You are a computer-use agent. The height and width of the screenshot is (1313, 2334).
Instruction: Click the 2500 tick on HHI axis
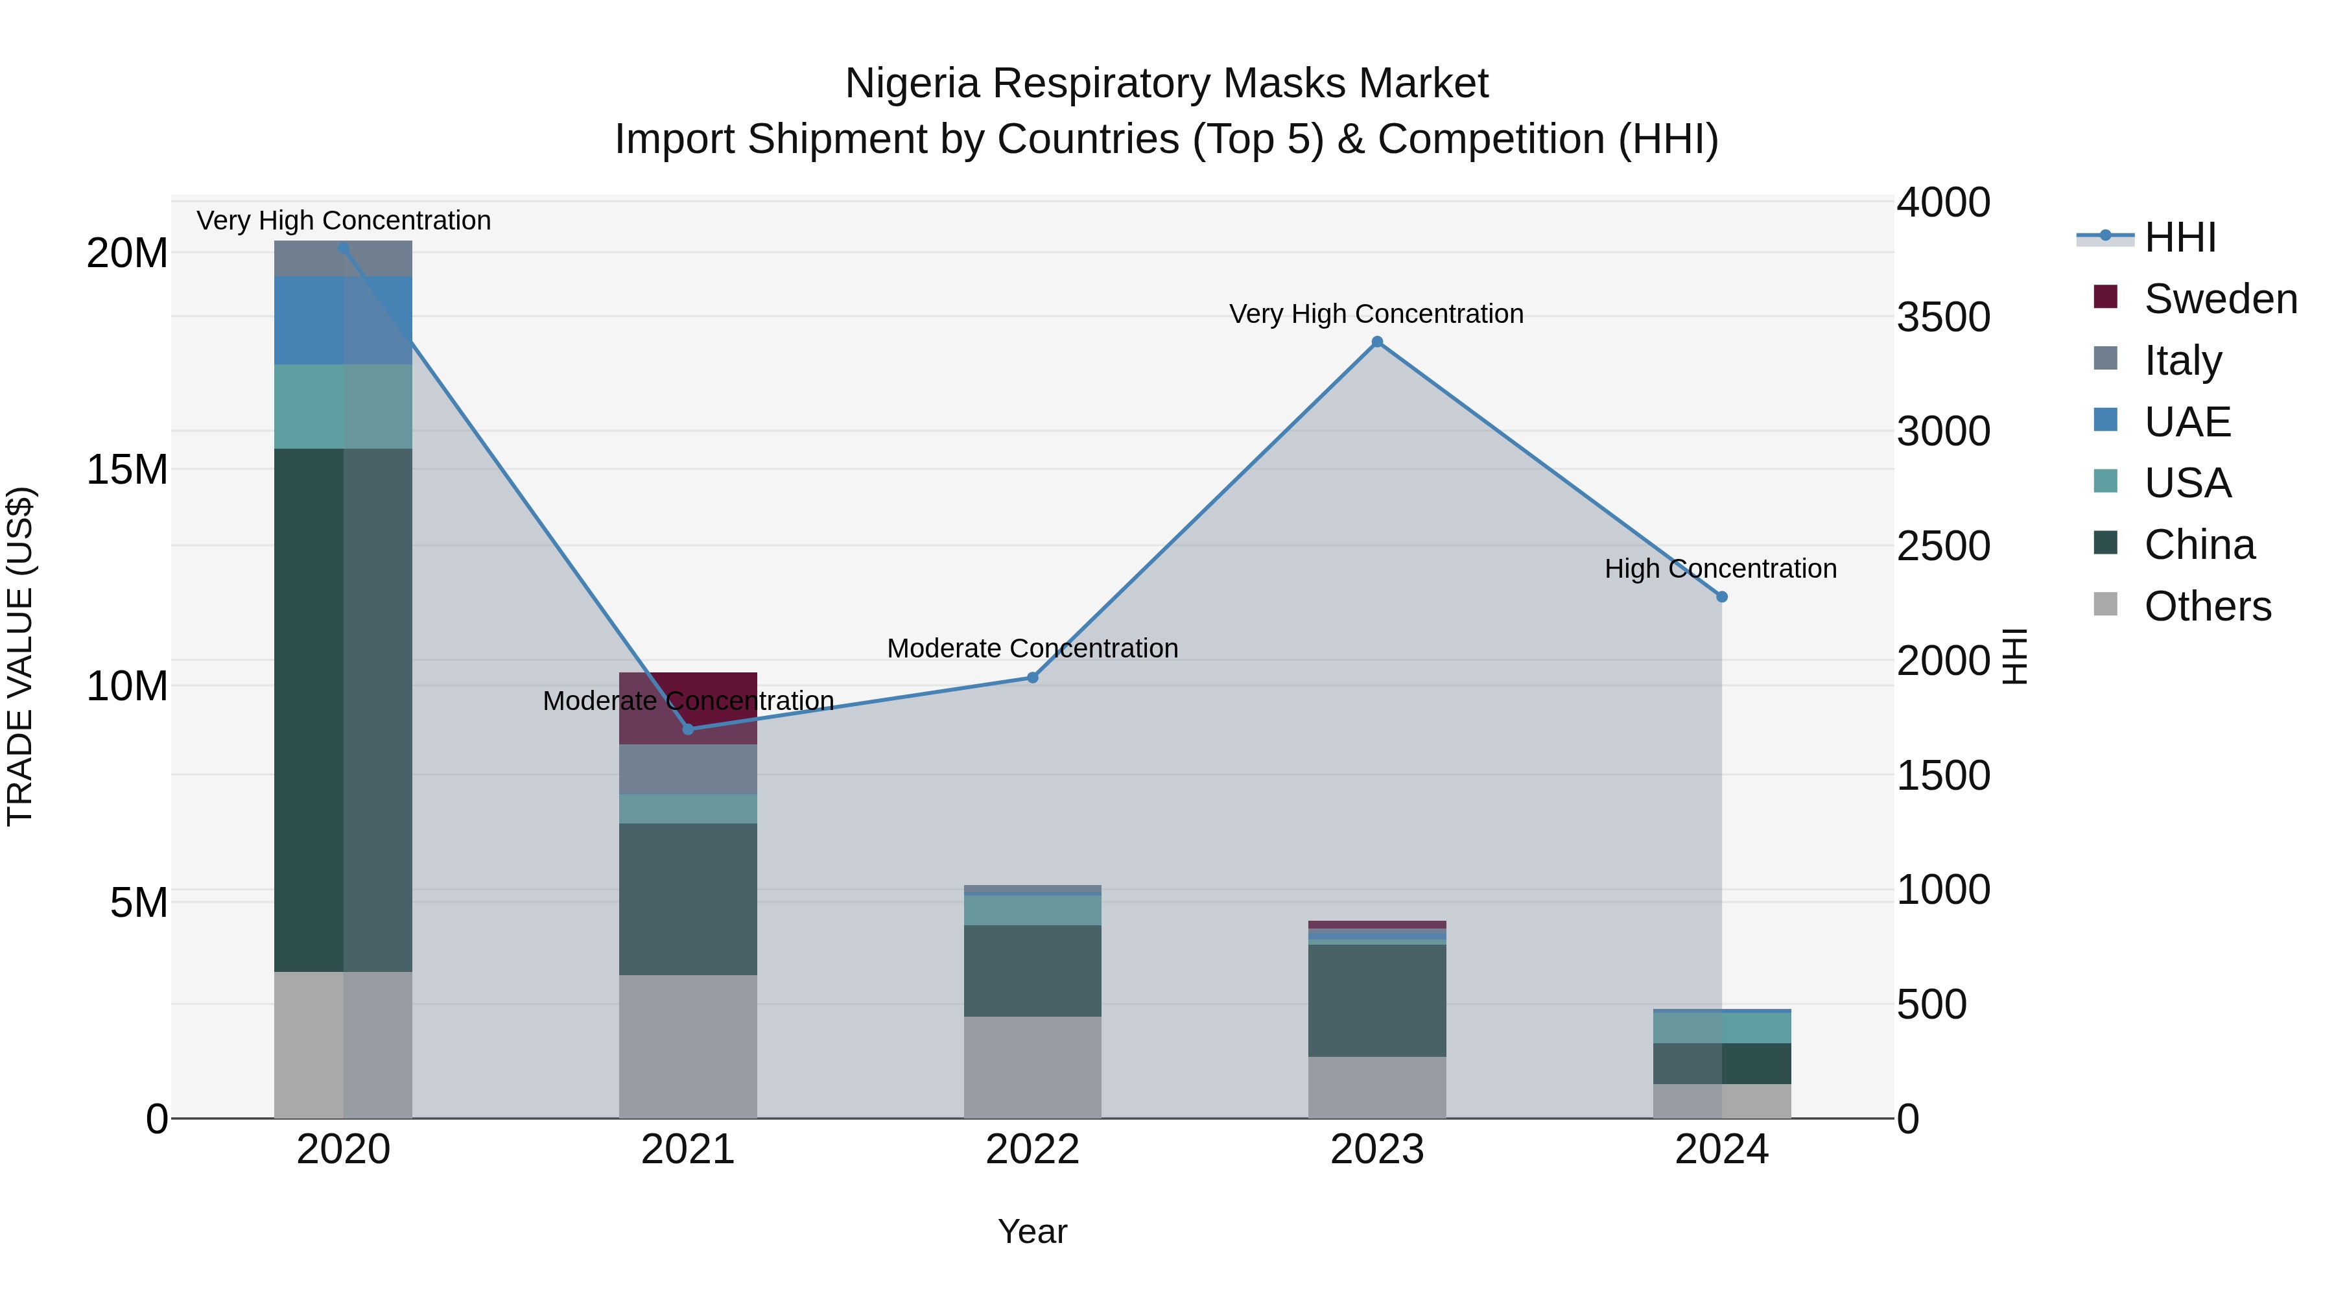tap(1944, 545)
